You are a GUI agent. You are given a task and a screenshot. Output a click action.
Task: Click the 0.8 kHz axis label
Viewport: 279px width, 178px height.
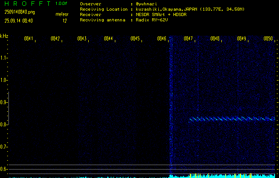tap(3, 125)
